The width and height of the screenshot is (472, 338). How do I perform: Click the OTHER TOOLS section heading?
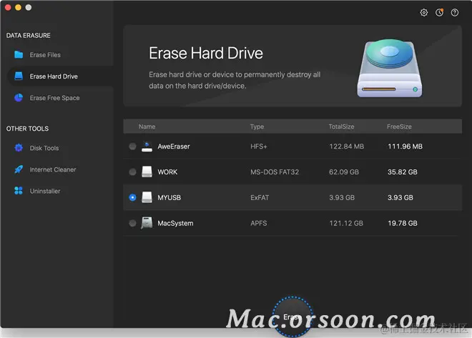(27, 129)
